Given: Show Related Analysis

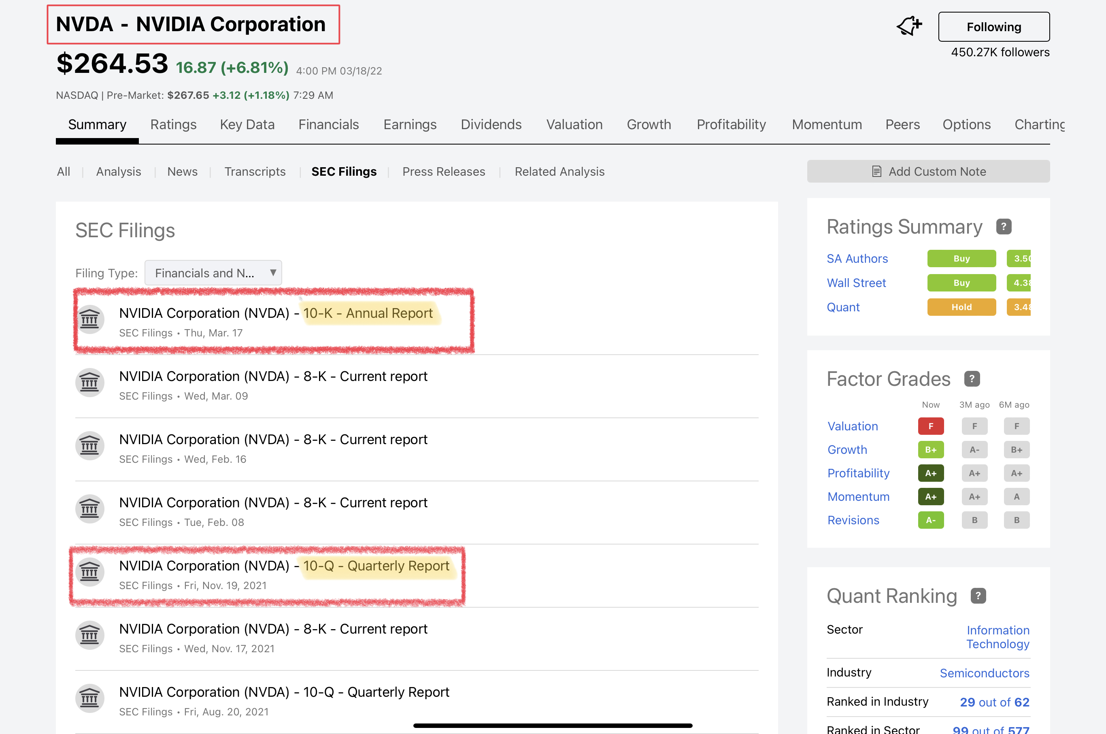Looking at the screenshot, I should click(559, 171).
